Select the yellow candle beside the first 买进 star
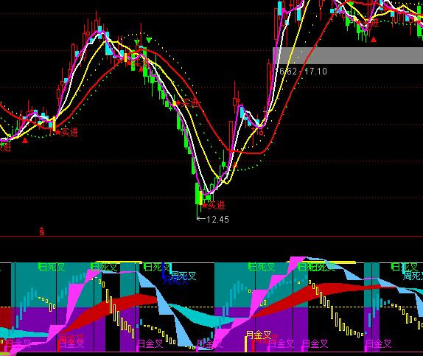The image size is (423, 356). 54,124
